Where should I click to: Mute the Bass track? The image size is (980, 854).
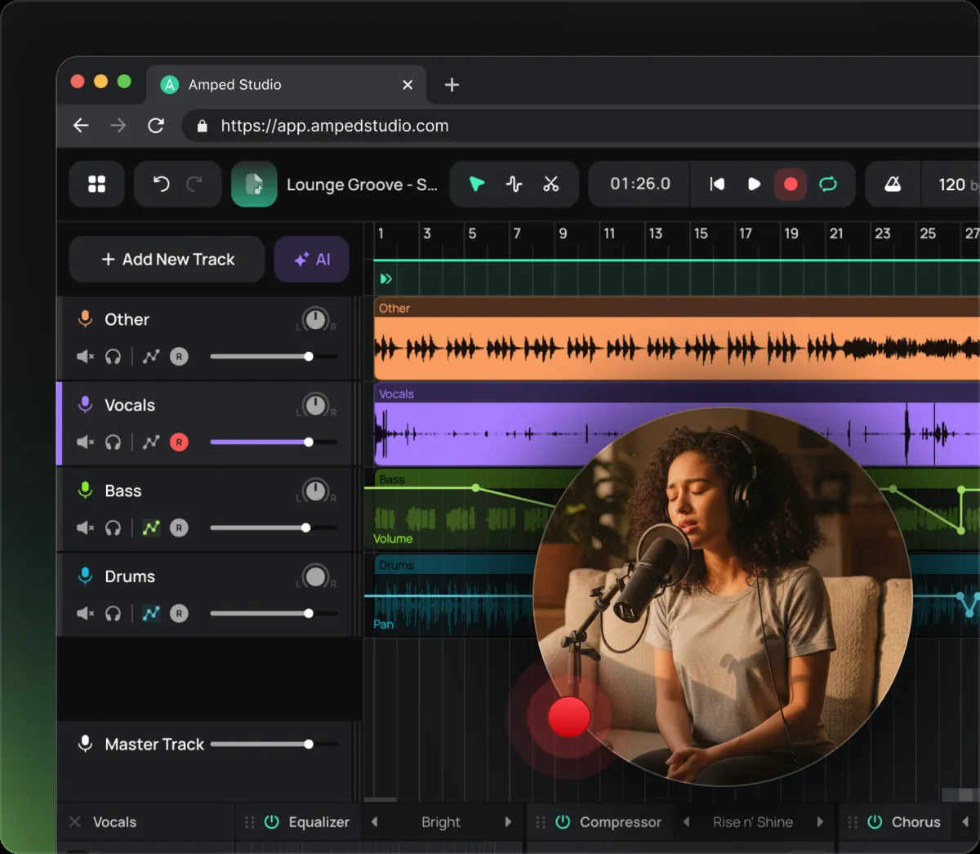(85, 528)
